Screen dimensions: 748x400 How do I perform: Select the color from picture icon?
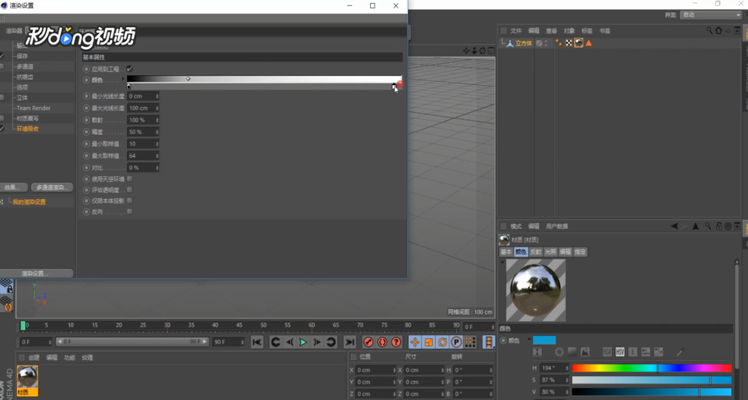(585, 352)
